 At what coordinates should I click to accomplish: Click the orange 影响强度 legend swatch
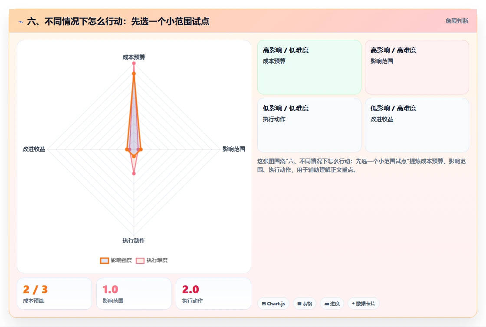pyautogui.click(x=105, y=260)
